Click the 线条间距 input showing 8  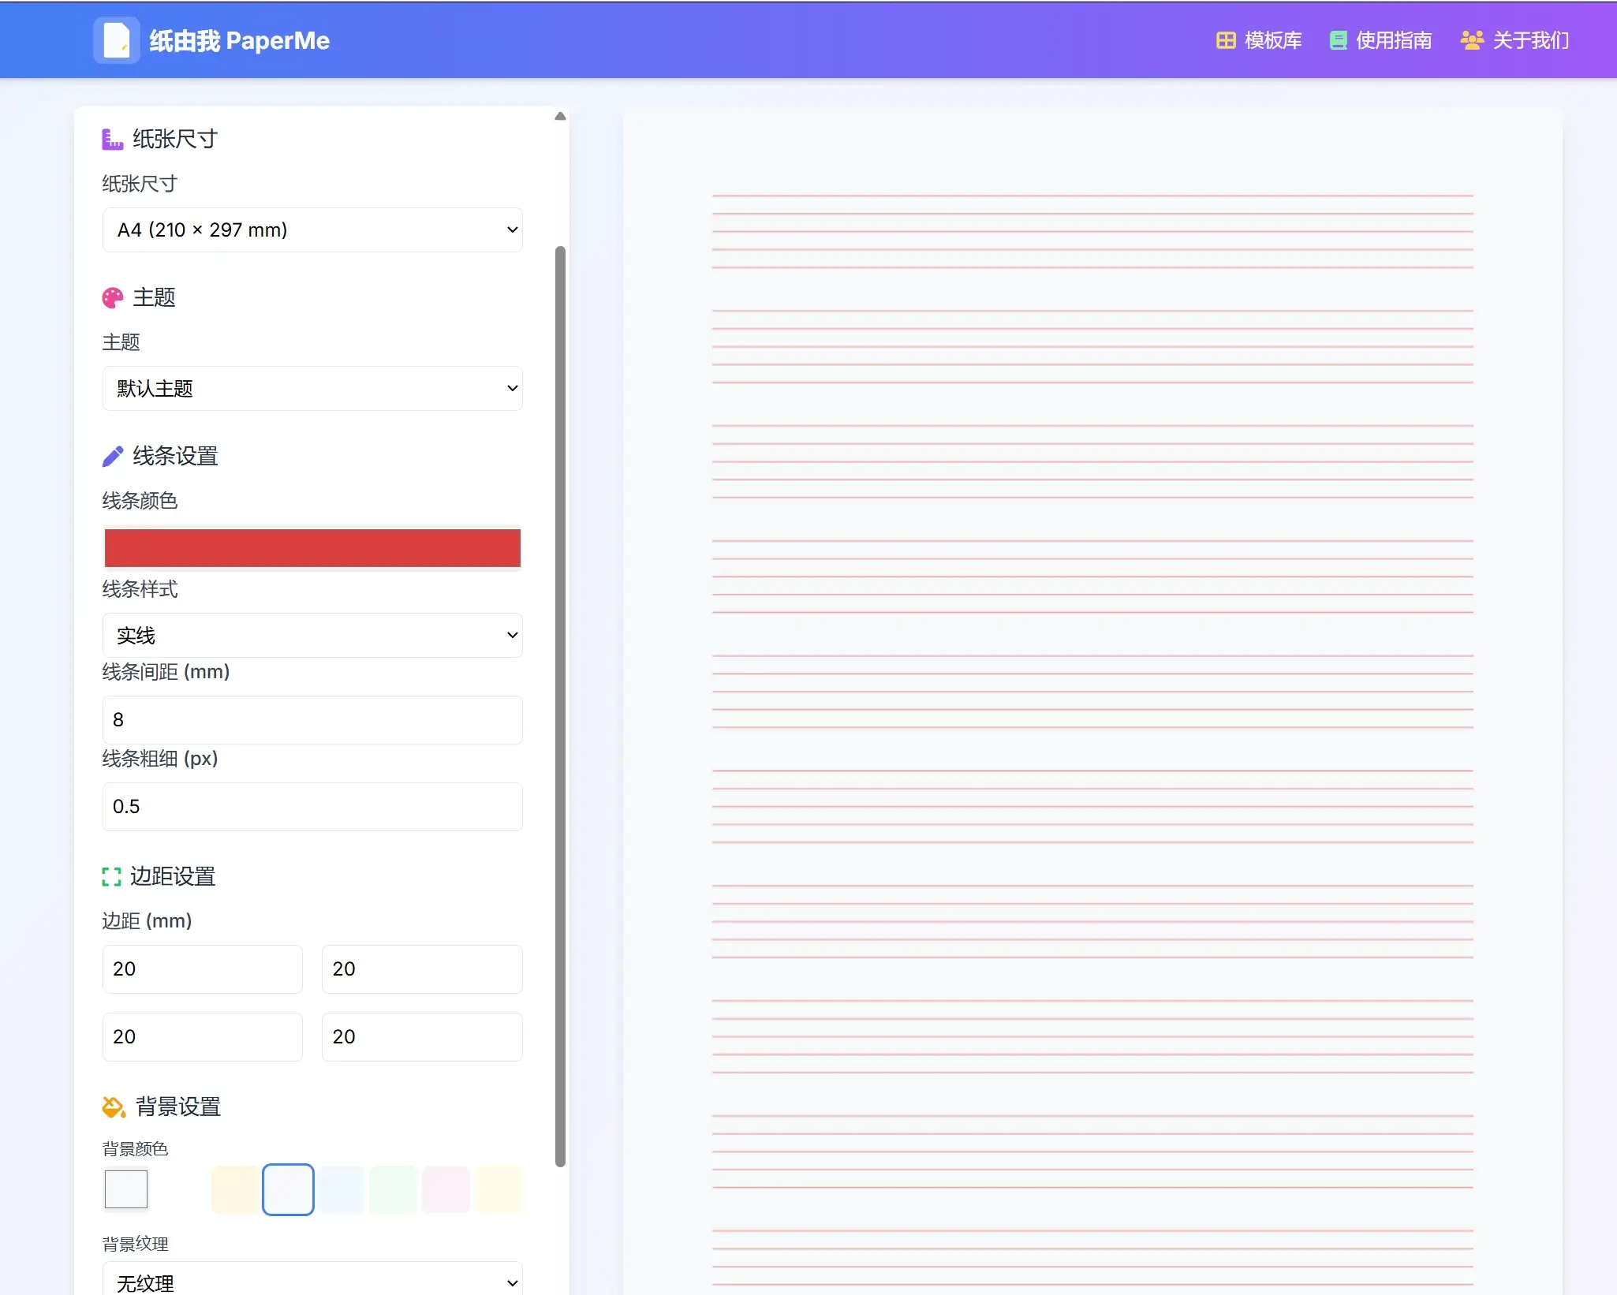(x=312, y=719)
